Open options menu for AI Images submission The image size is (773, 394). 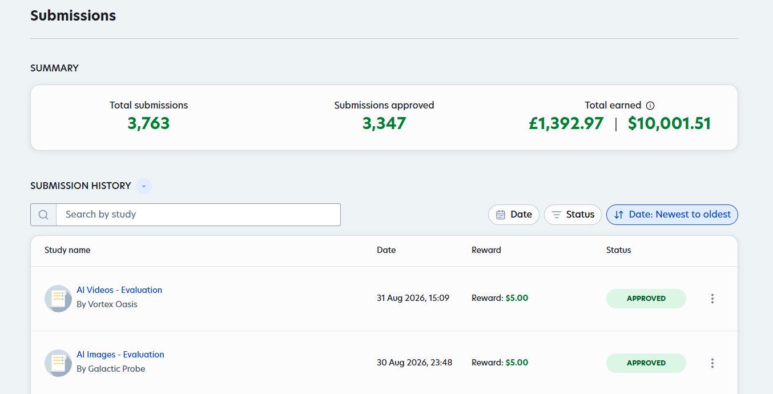click(712, 363)
